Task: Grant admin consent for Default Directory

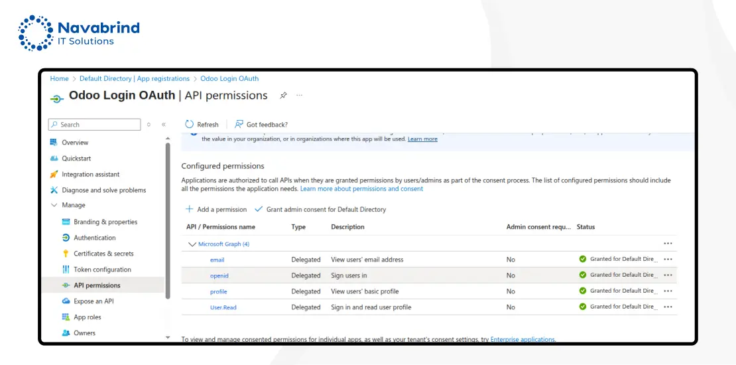Action: click(320, 210)
